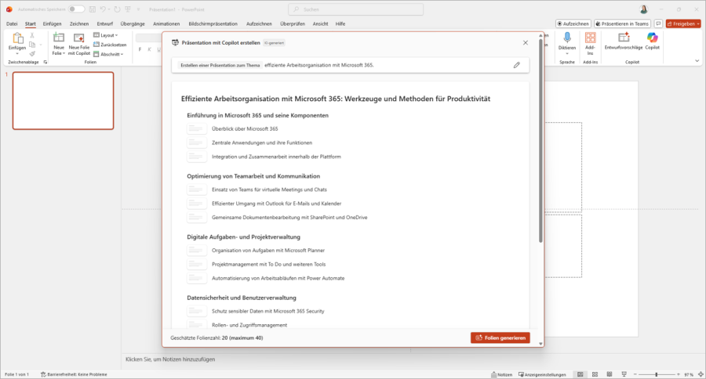Click the cut scissors icon
The image size is (706, 379).
[x=32, y=35]
